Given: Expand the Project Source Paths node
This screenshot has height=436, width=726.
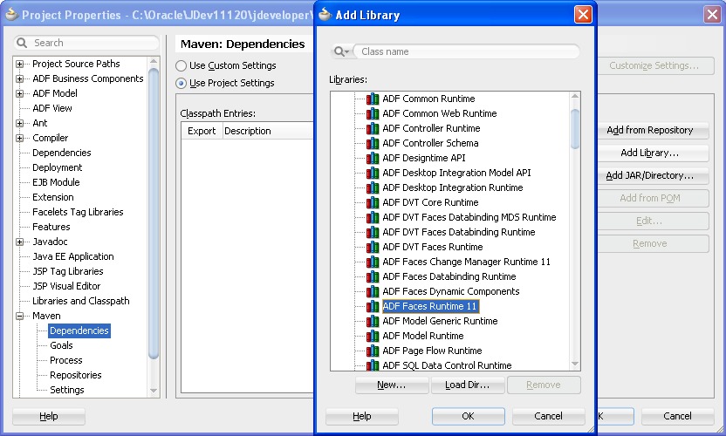Looking at the screenshot, I should 19,64.
